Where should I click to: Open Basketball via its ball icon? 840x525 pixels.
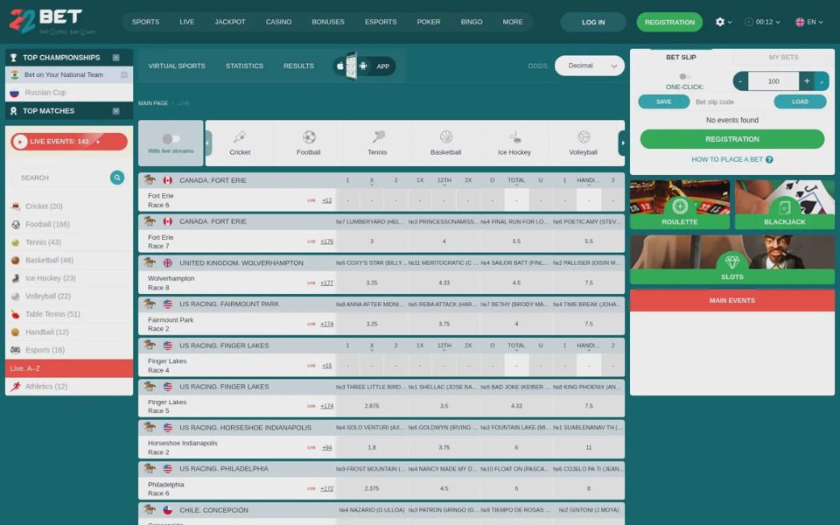pos(445,137)
